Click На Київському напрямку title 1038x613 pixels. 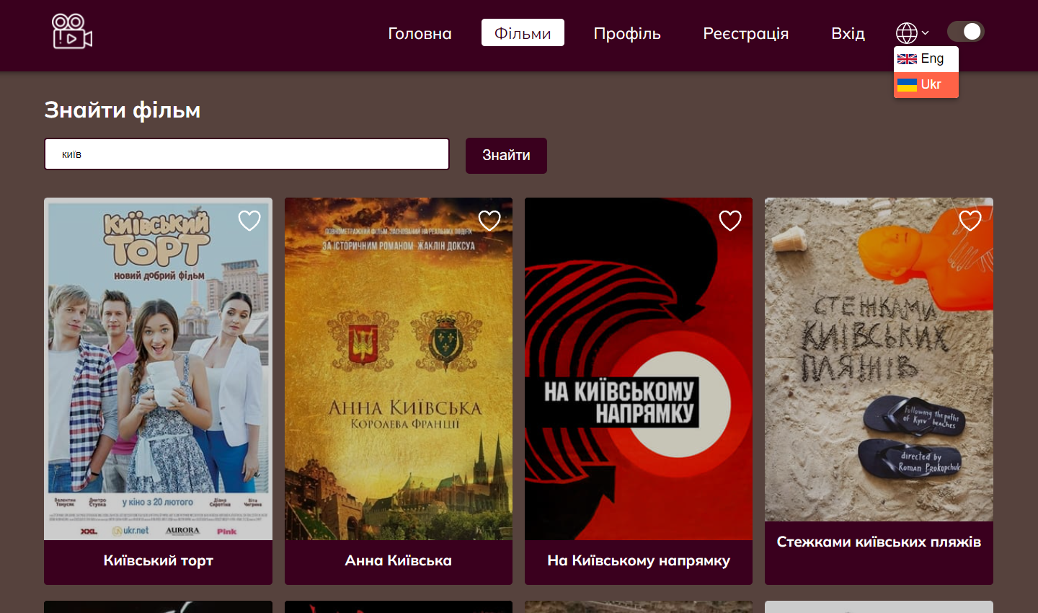coord(639,560)
